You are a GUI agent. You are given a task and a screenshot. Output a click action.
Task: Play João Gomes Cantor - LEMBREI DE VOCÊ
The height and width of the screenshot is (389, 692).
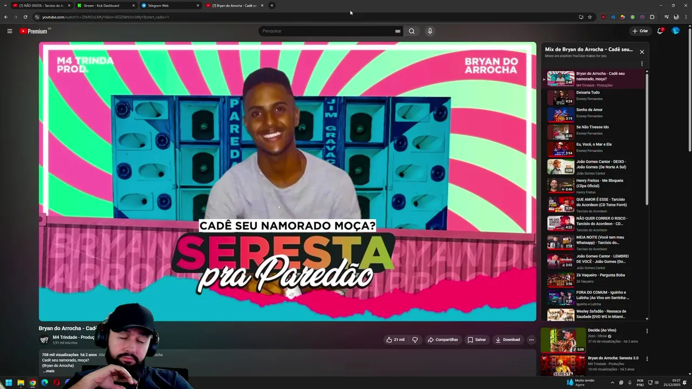[595, 261]
